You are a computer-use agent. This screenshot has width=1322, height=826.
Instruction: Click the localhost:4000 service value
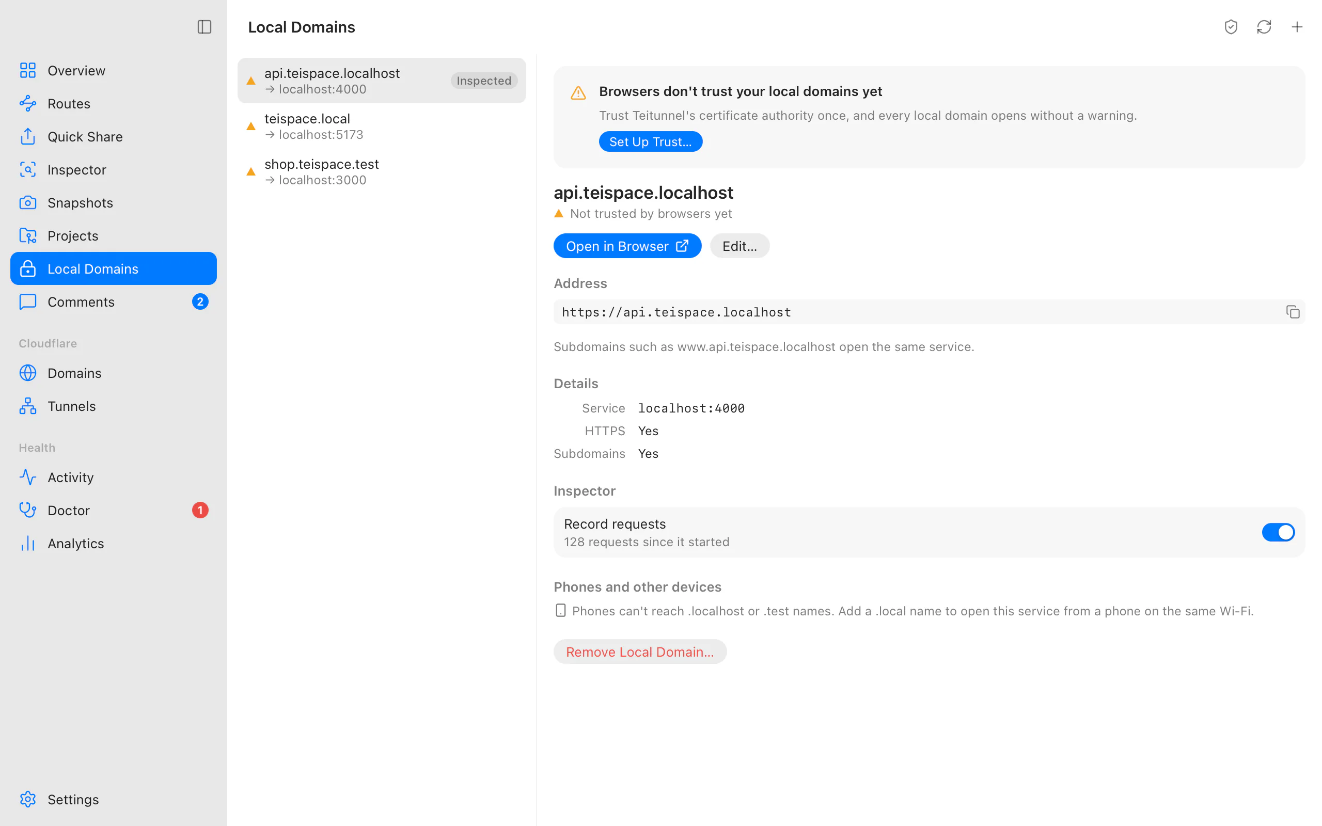click(691, 408)
